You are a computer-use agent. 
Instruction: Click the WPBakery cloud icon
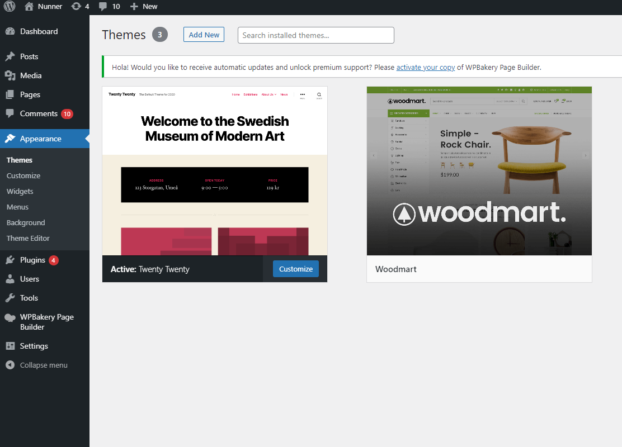click(10, 317)
